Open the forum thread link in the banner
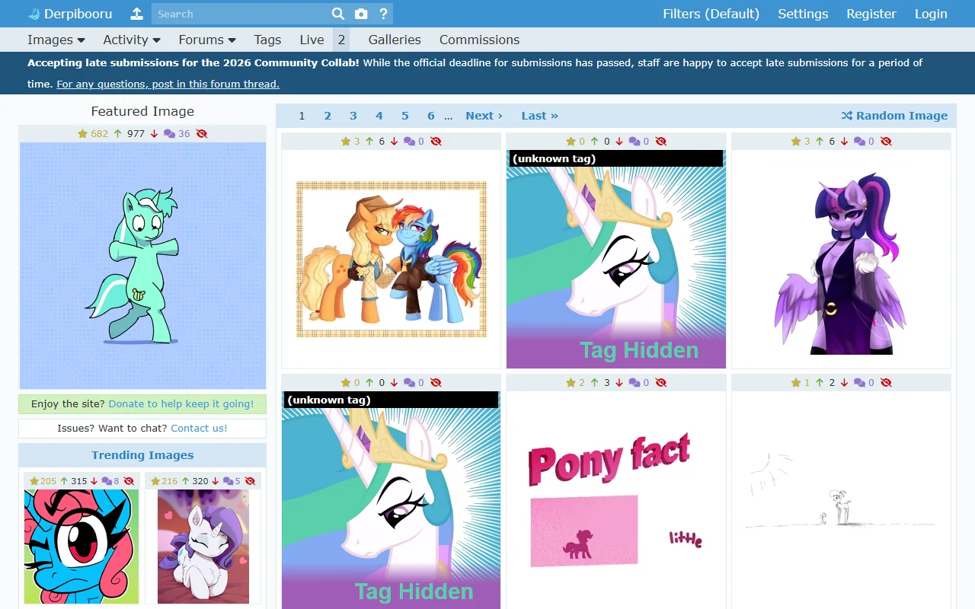Image resolution: width=975 pixels, height=609 pixels. coord(168,84)
